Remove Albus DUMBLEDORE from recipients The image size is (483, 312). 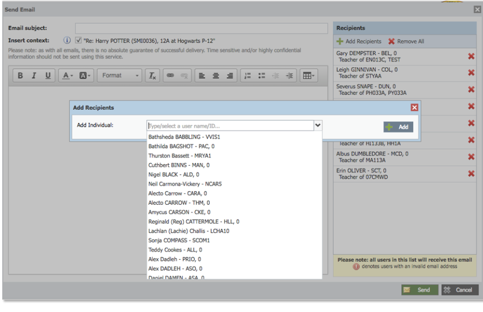pyautogui.click(x=471, y=157)
